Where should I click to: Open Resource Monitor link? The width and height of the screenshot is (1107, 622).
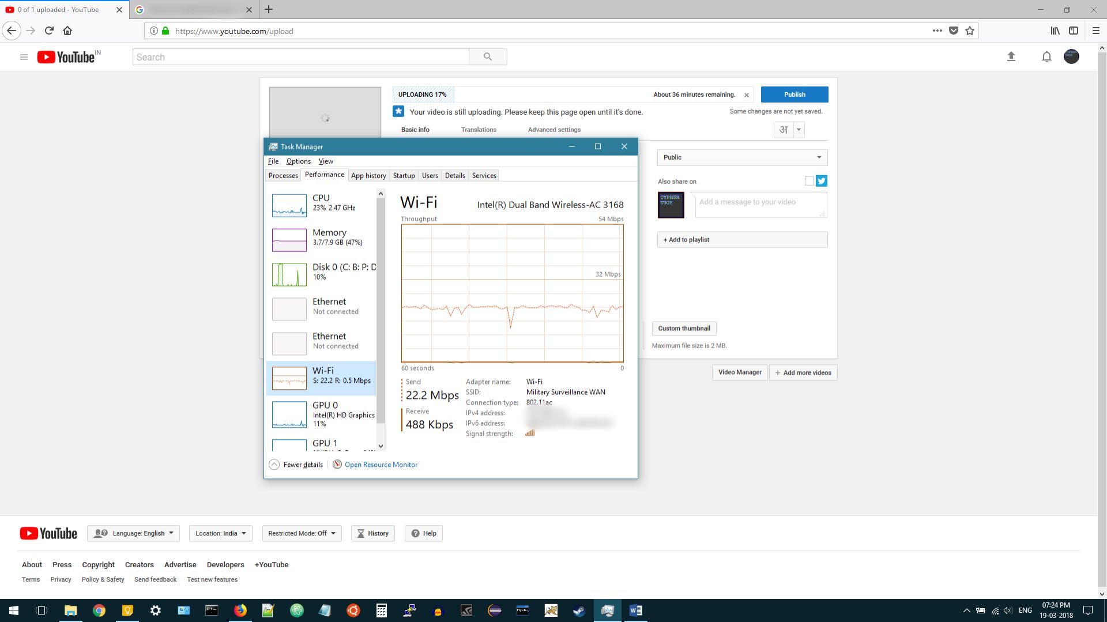(x=381, y=465)
